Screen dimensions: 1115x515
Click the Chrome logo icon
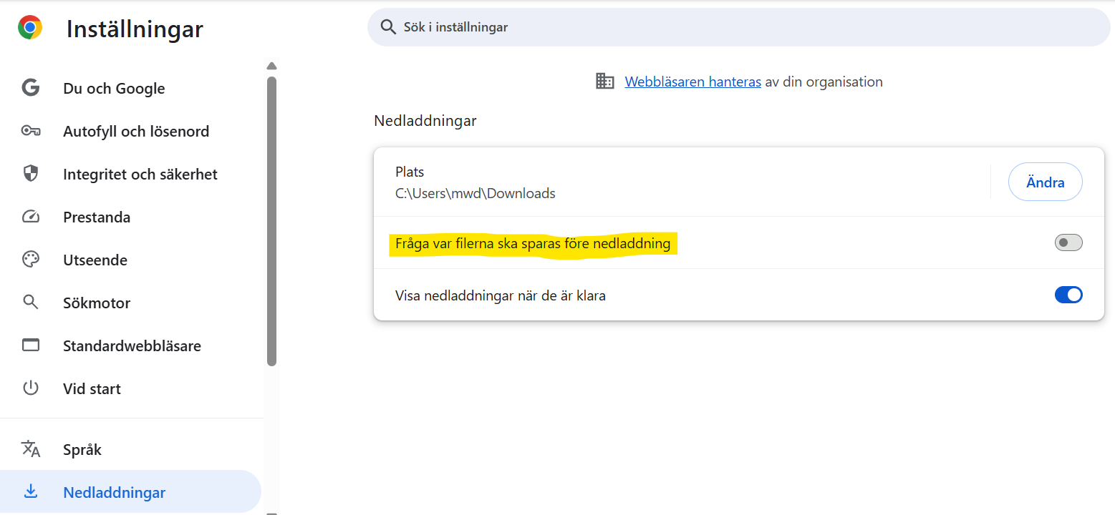(x=30, y=28)
